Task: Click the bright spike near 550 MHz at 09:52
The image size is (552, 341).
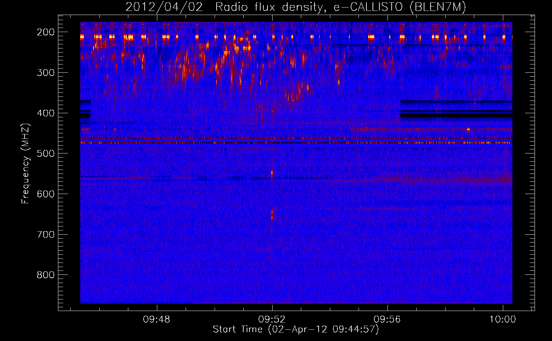Action: click(x=272, y=174)
